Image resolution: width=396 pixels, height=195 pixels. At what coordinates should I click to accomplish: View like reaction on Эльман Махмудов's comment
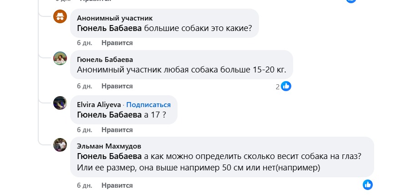click(x=368, y=185)
